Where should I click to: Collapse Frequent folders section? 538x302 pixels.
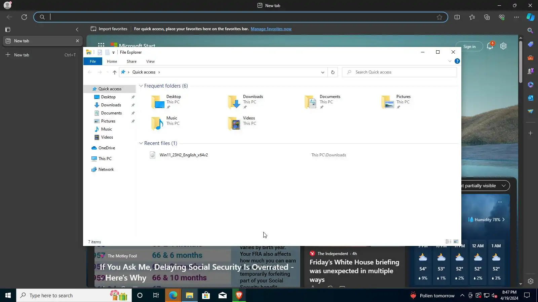(x=141, y=86)
